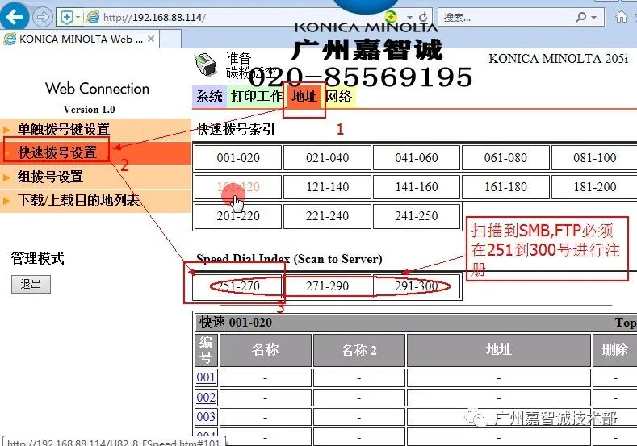Open speed dial range 161-180
The width and height of the screenshot is (637, 446).
505,186
